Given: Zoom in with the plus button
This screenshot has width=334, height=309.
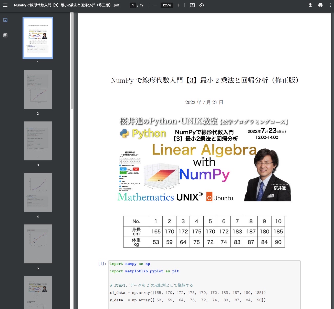Looking at the screenshot, I should (x=179, y=5).
